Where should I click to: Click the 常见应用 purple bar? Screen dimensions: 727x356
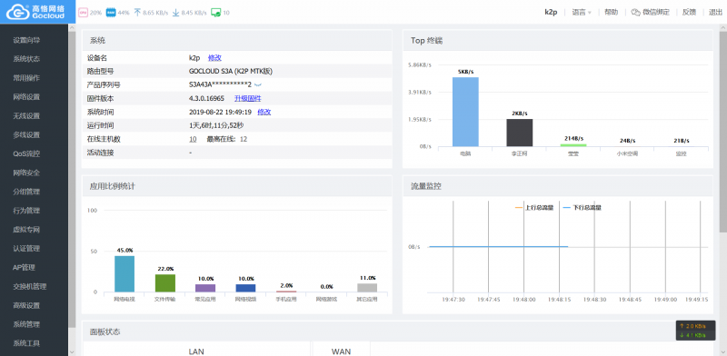click(x=205, y=288)
